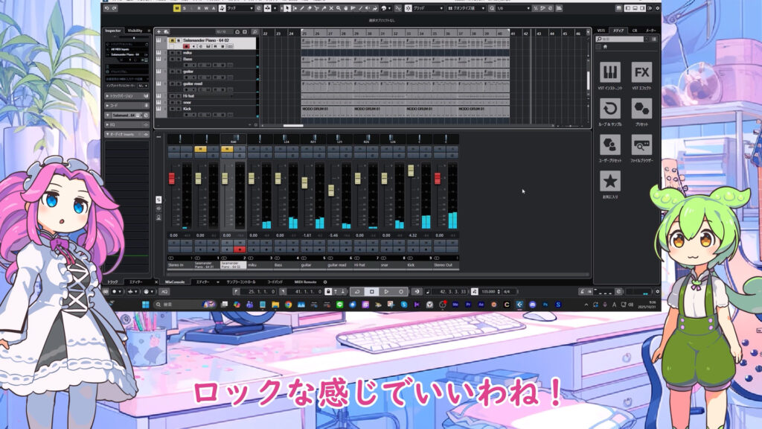762x429 pixels.
Task: Open the grid type dropdown in toolbar
Action: click(x=426, y=8)
